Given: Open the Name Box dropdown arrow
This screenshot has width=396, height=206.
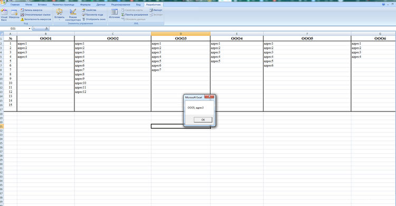Looking at the screenshot, I should (x=30, y=29).
